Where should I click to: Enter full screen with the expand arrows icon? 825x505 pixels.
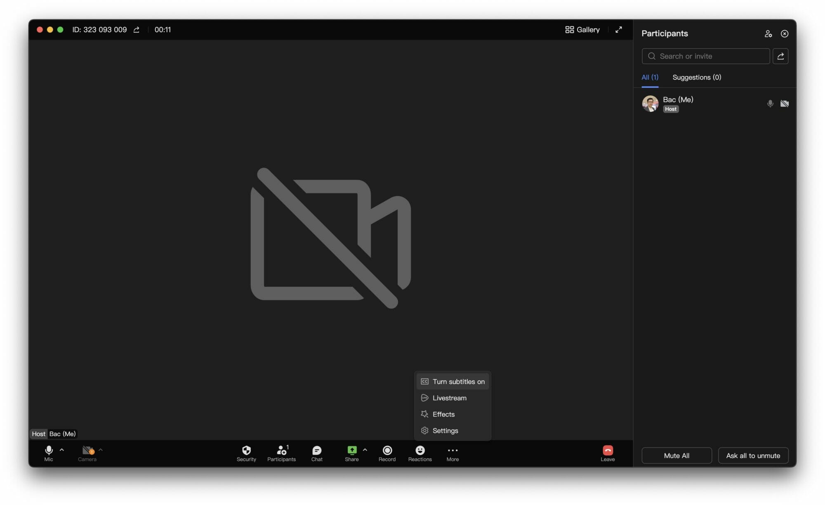619,30
